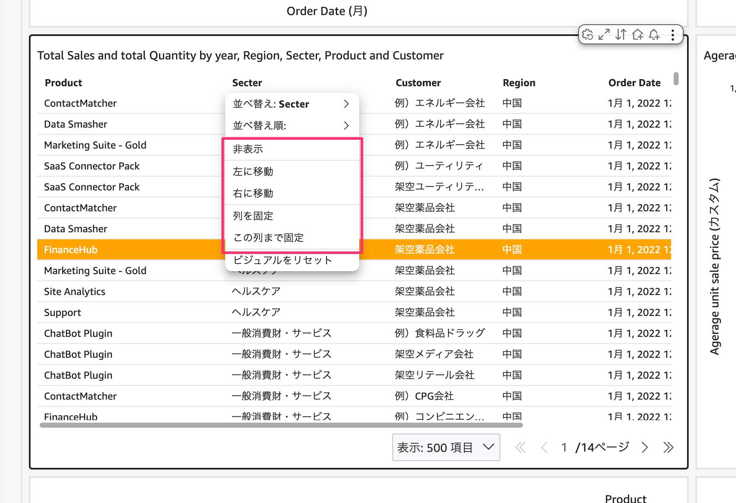The image size is (736, 503).
Task: Click the house-plus icon in visual toolbar
Action: tap(638, 34)
